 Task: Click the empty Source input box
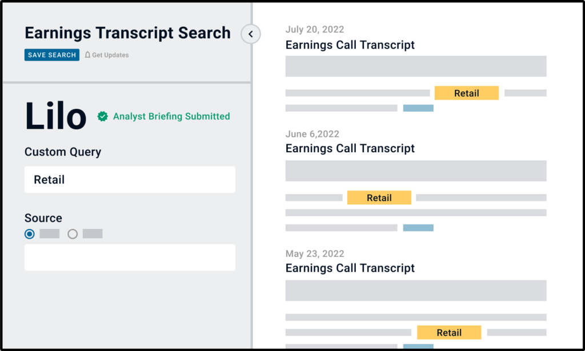[x=130, y=258]
